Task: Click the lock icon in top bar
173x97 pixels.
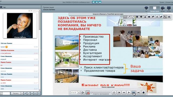Action: point(97,2)
